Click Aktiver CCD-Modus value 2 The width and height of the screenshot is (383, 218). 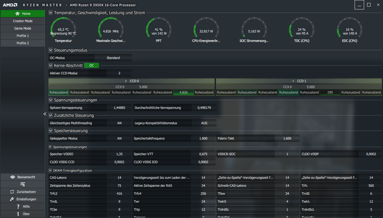(119, 73)
